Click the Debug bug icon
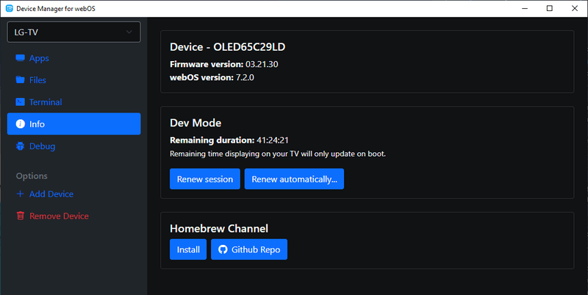 tap(21, 146)
